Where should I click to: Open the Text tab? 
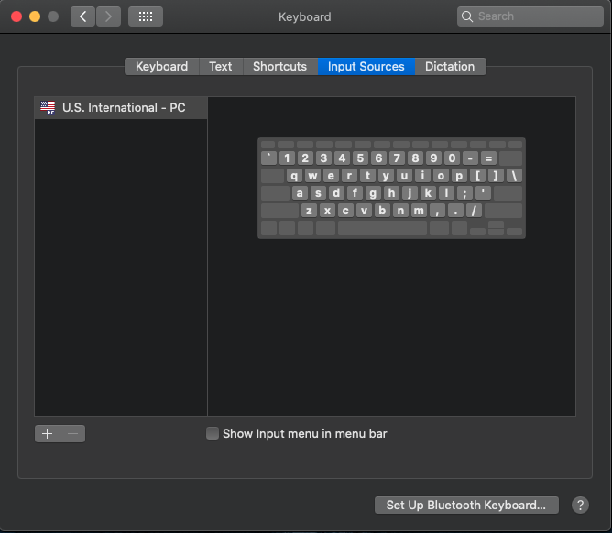click(x=221, y=66)
